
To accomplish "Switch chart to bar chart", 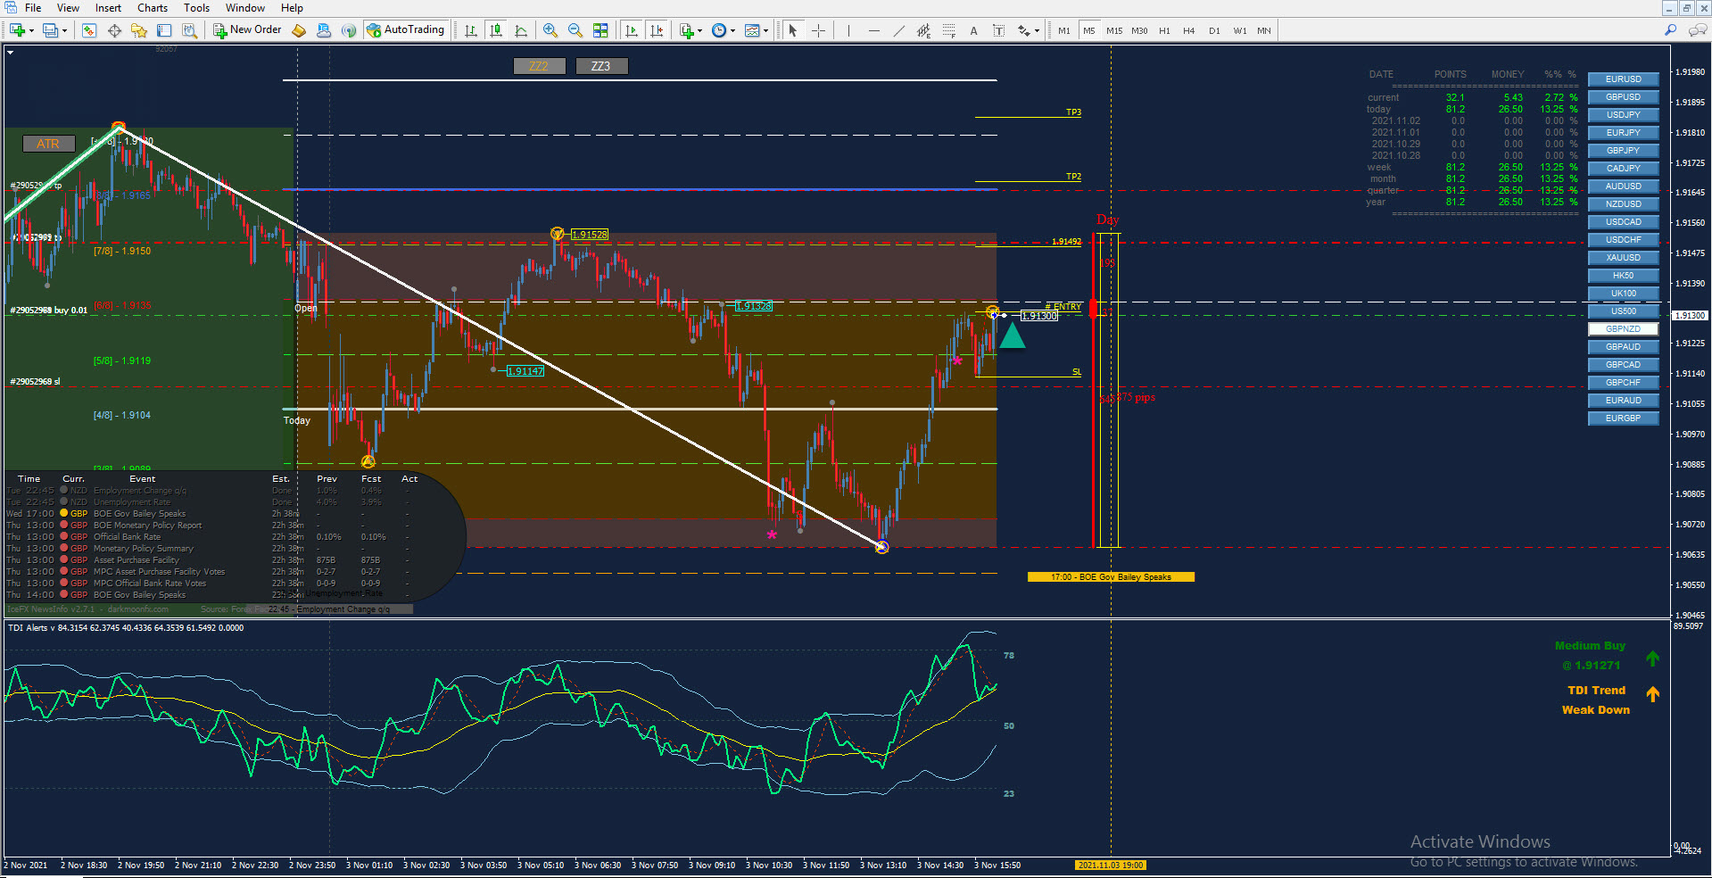I will (x=470, y=30).
